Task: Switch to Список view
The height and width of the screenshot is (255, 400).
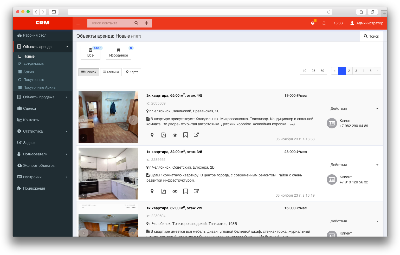Action: pos(89,72)
